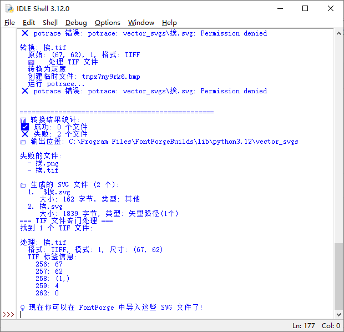Click the scrollbar up arrow

click(x=338, y=33)
